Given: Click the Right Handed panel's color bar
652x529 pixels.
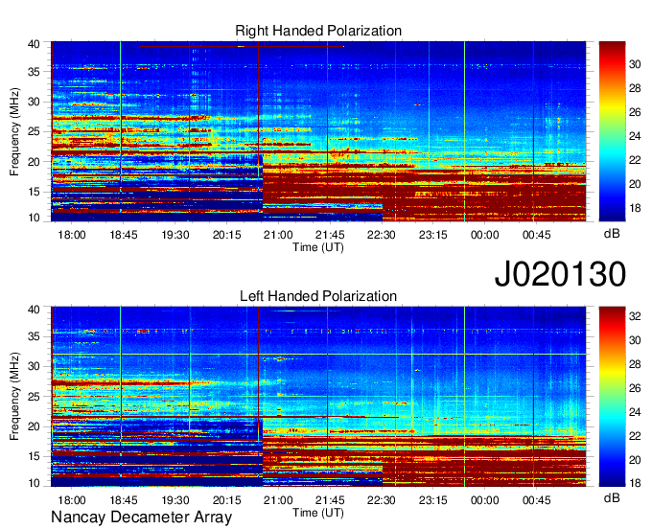Looking at the screenshot, I should [x=612, y=131].
